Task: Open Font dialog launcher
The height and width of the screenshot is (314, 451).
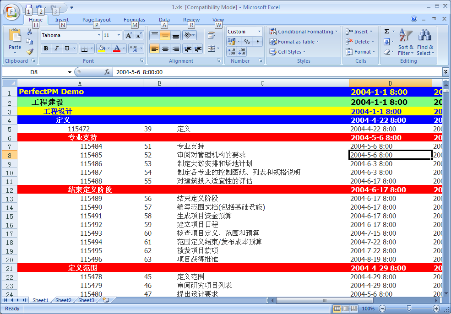Action: (142, 61)
